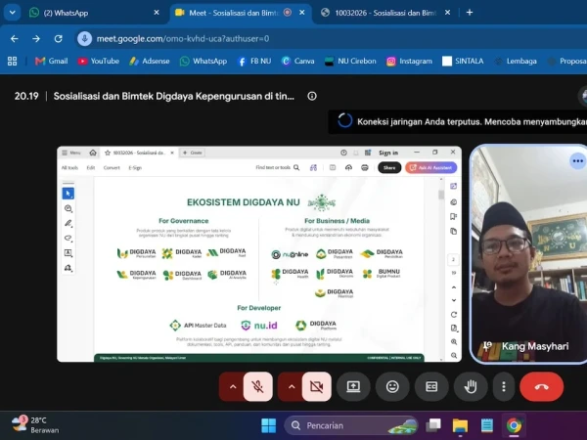Select the arrow selection tool in Acrobat sidebar
The width and height of the screenshot is (587, 440).
pos(68,194)
